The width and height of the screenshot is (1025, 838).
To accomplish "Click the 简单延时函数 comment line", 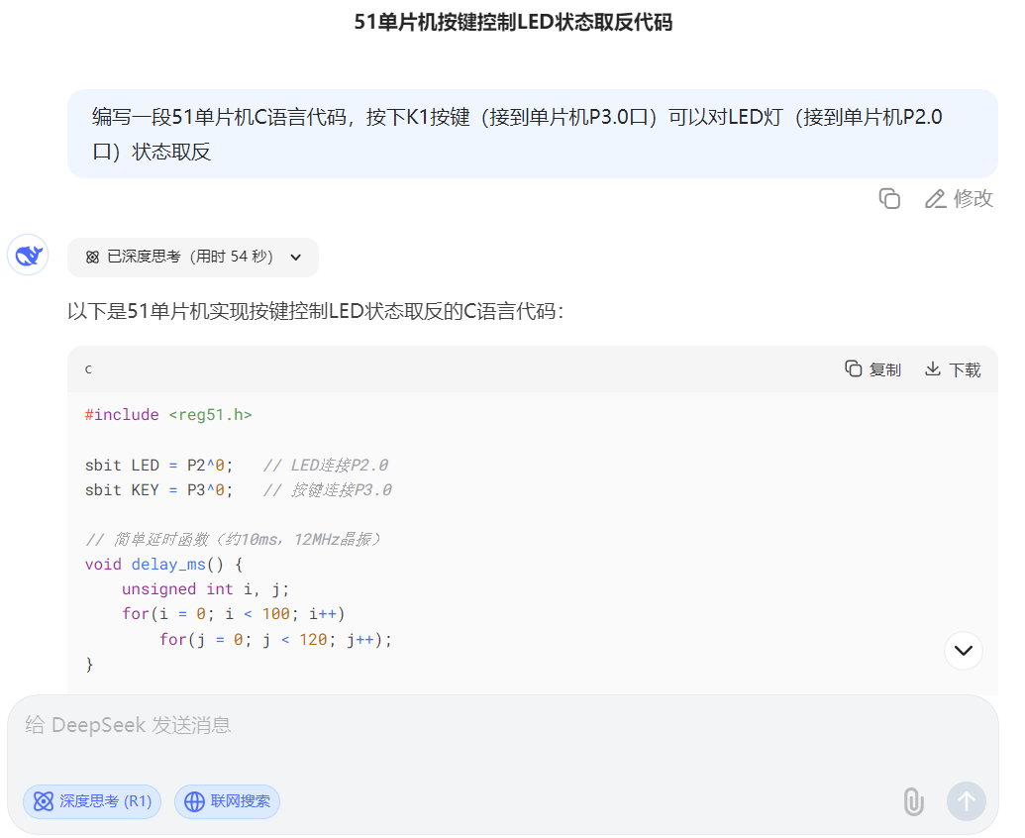I will pyautogui.click(x=234, y=540).
